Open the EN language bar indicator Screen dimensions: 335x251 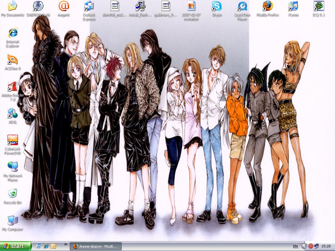[295, 246]
